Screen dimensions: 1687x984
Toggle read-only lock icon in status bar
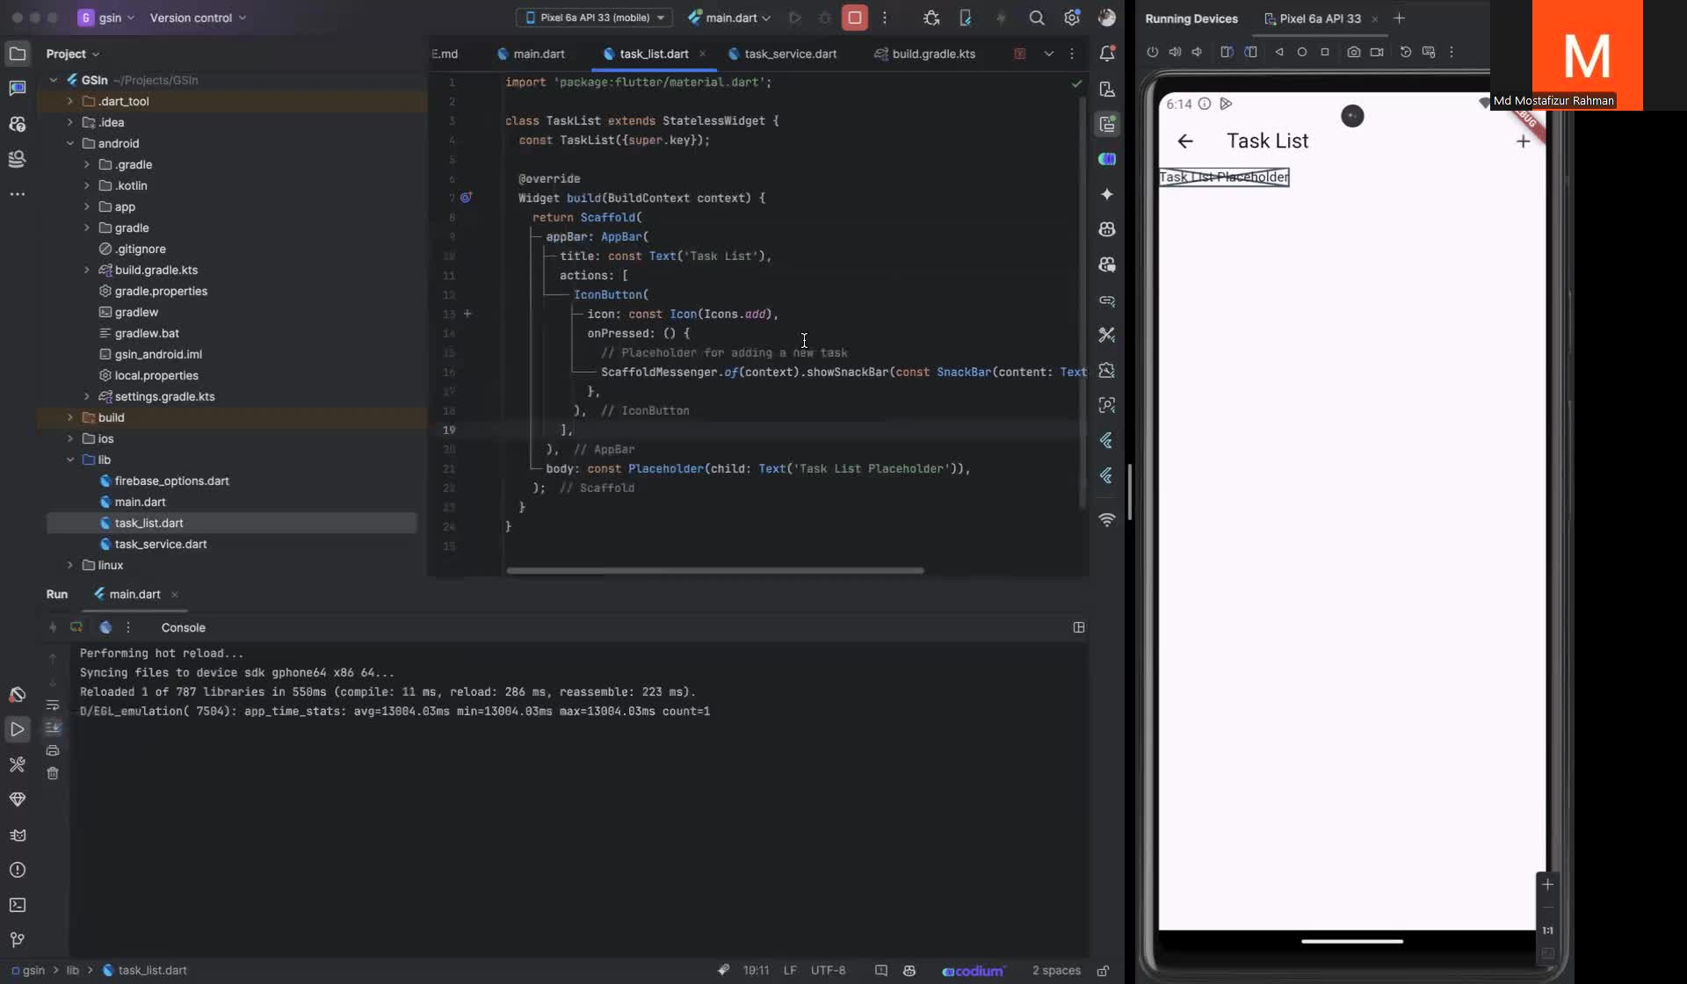coord(1103,971)
